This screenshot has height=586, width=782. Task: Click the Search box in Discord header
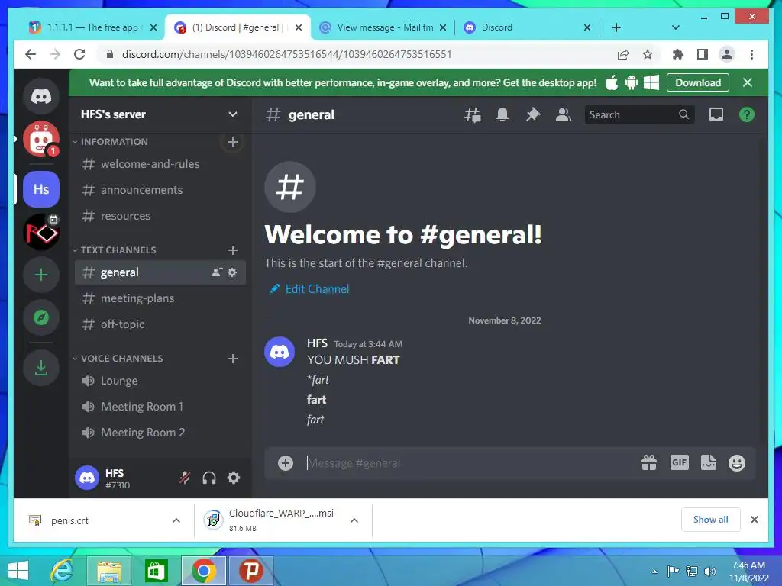pos(639,114)
